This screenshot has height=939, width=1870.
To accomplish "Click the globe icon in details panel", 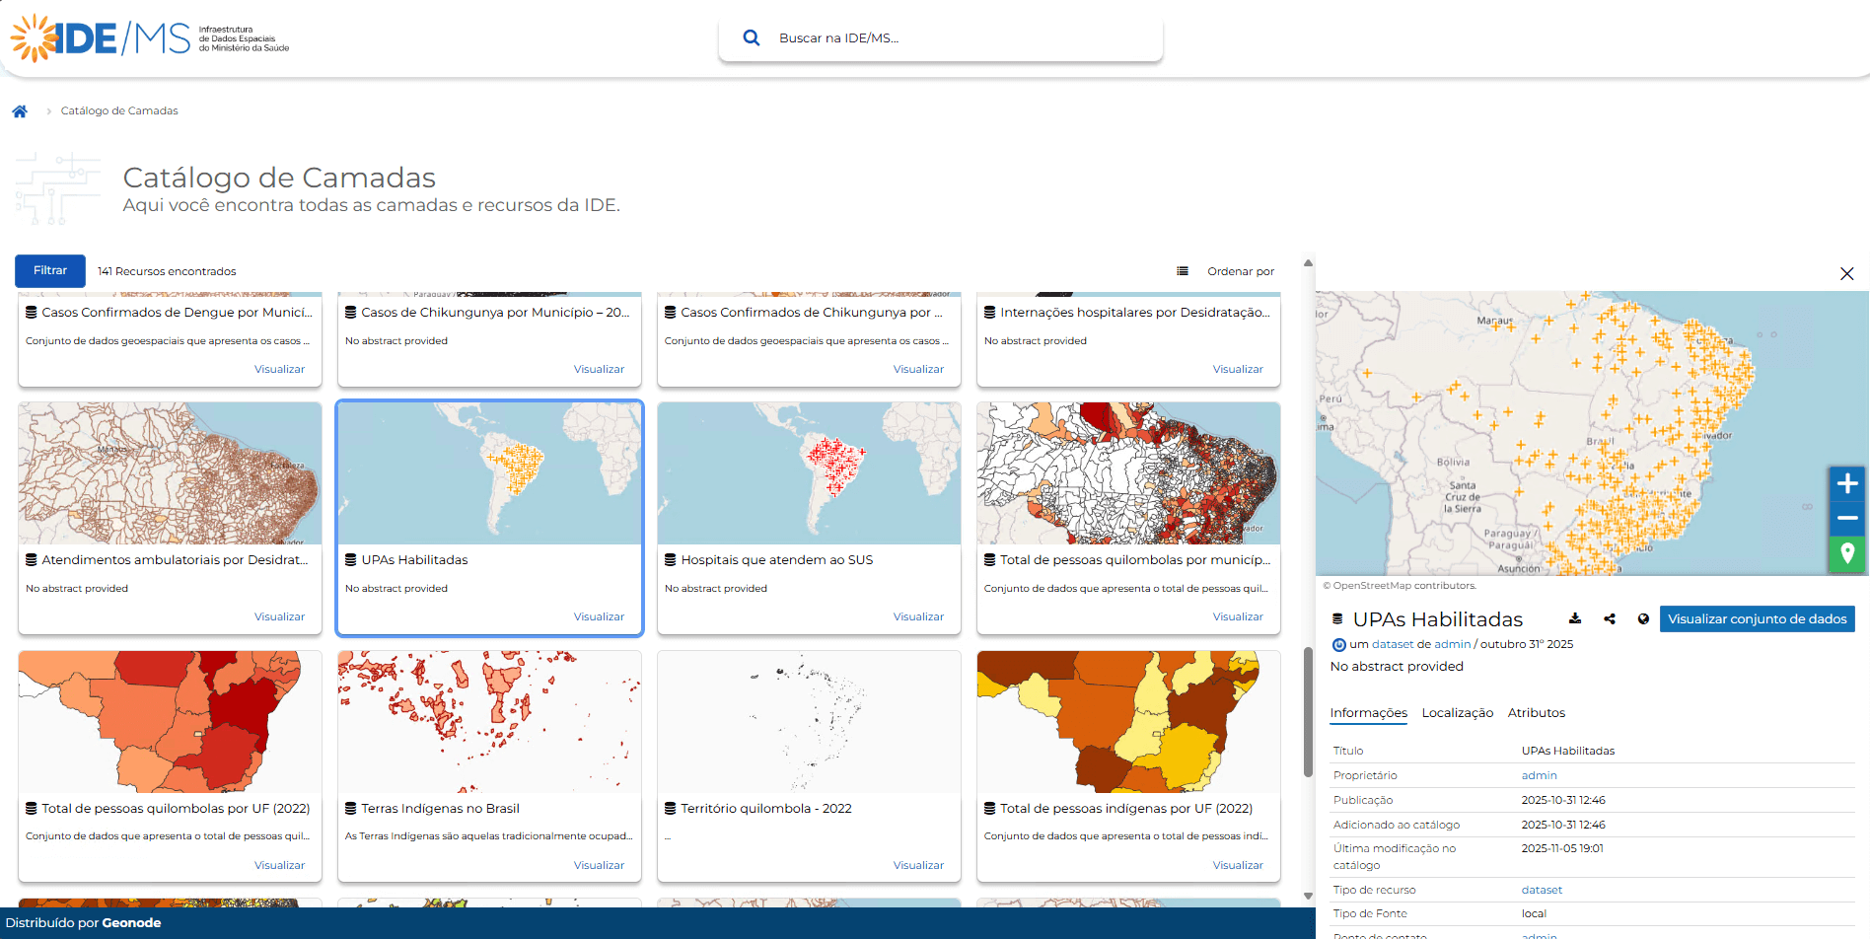I will point(1643,619).
